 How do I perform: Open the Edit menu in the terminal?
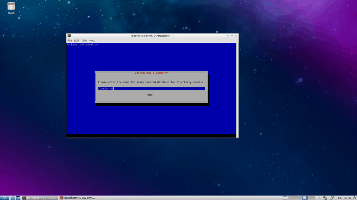click(x=76, y=40)
